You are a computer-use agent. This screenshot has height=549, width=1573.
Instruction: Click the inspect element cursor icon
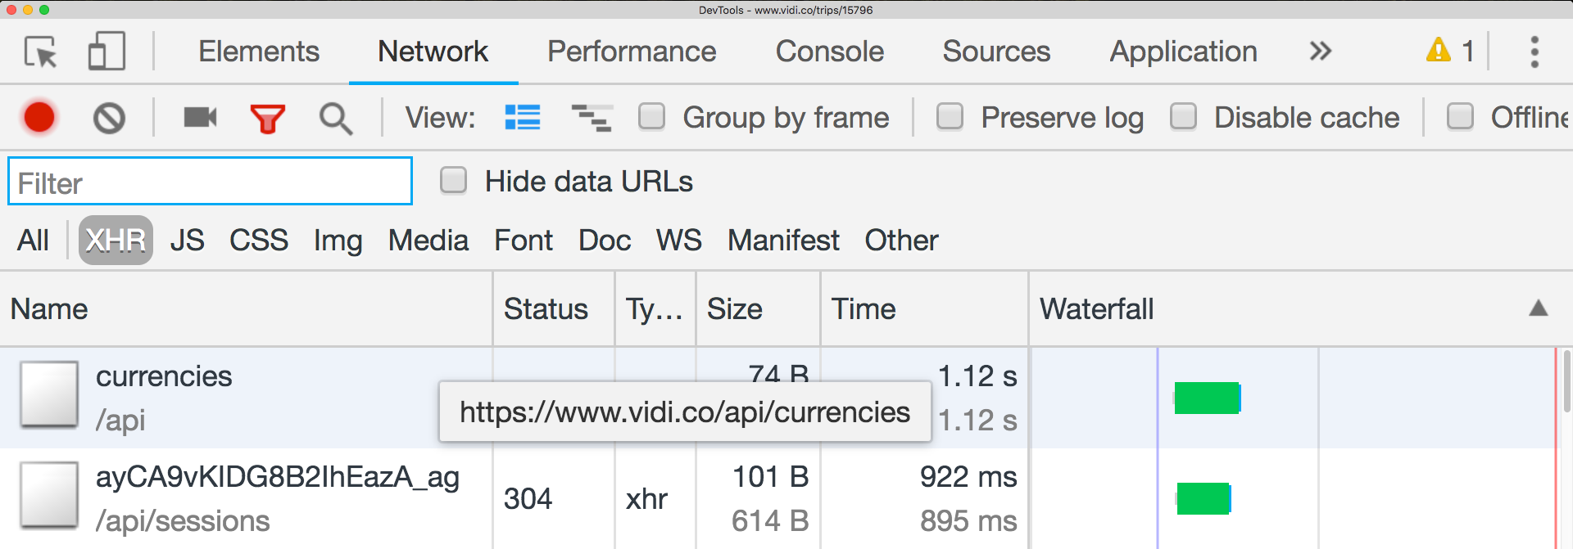click(40, 52)
